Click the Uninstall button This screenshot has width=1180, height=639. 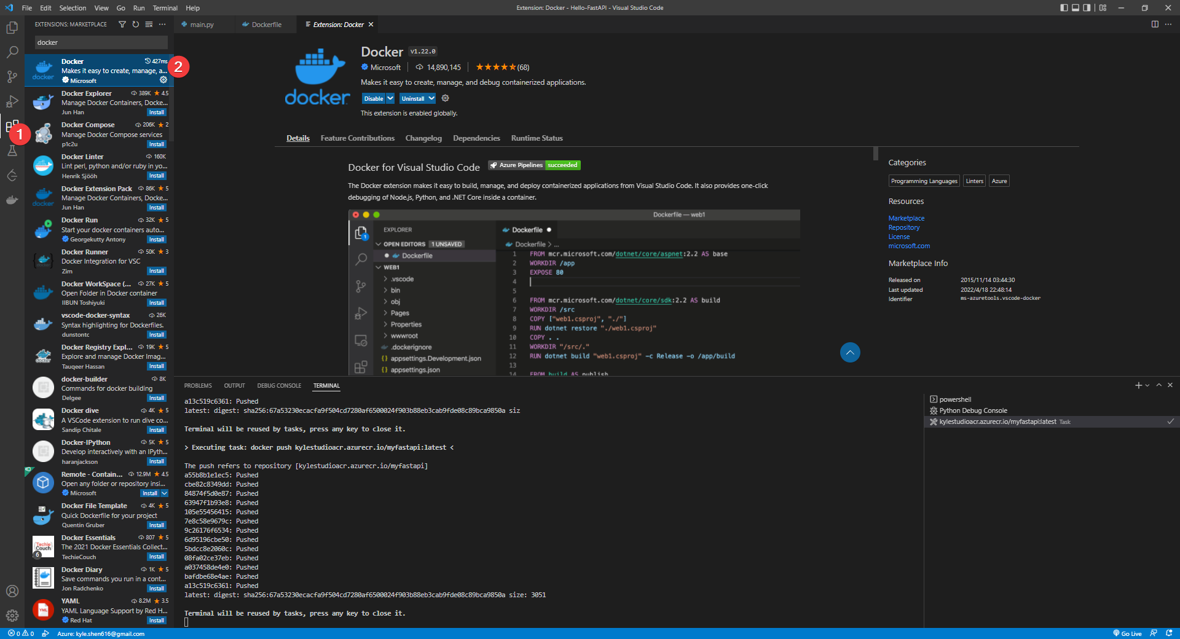[413, 98]
